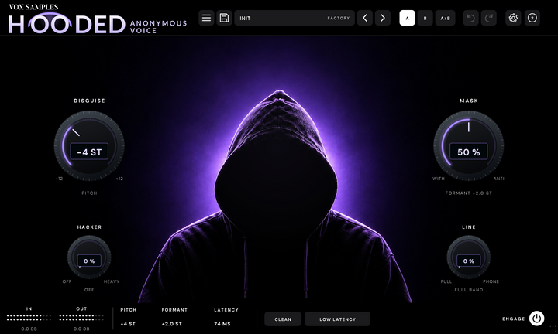Click the FORMANT +2.0 ST label under Mask

coord(469,193)
